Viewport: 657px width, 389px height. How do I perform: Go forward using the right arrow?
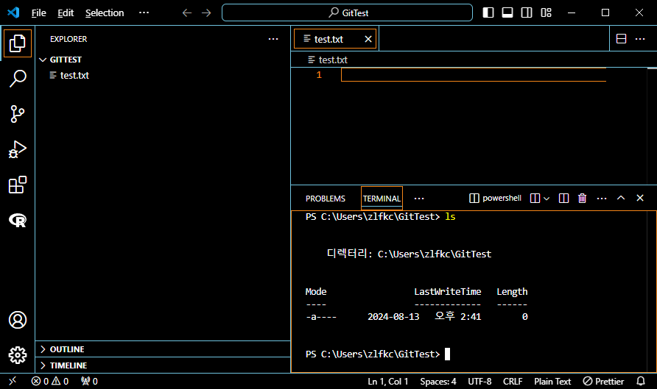(x=206, y=13)
